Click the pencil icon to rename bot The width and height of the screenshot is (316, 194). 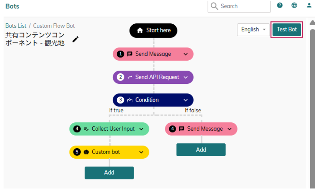75,39
